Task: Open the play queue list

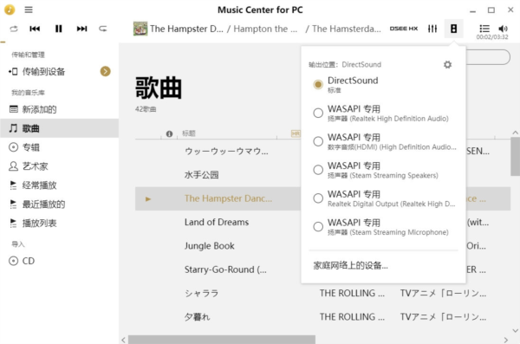Action: (x=484, y=29)
